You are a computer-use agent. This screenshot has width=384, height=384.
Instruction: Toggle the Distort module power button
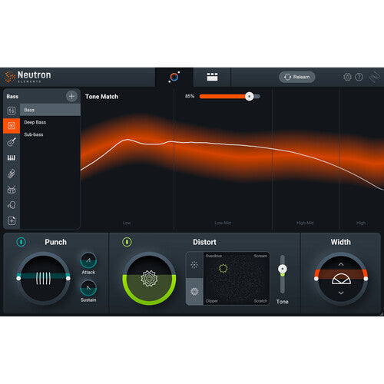coord(127,242)
